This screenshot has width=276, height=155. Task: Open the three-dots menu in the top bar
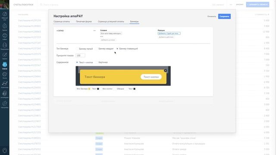(x=231, y=5)
